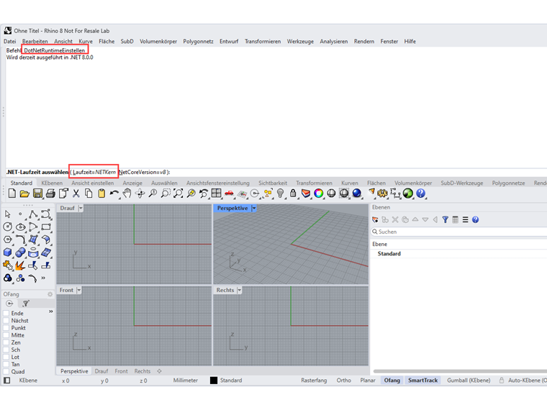Open the color wheel icon

coord(319,193)
